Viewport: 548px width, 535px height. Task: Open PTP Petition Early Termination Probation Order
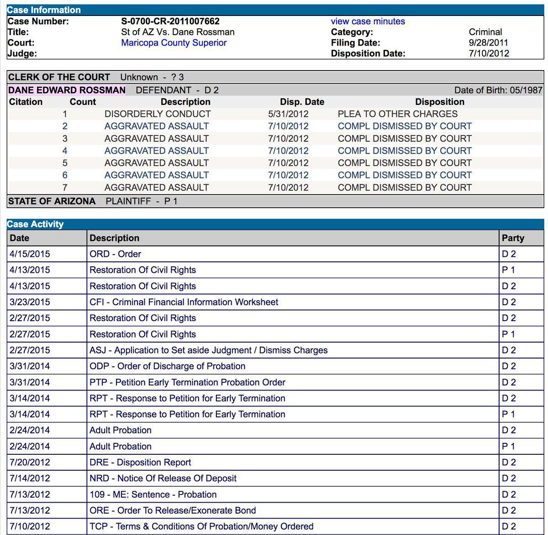pyautogui.click(x=187, y=382)
